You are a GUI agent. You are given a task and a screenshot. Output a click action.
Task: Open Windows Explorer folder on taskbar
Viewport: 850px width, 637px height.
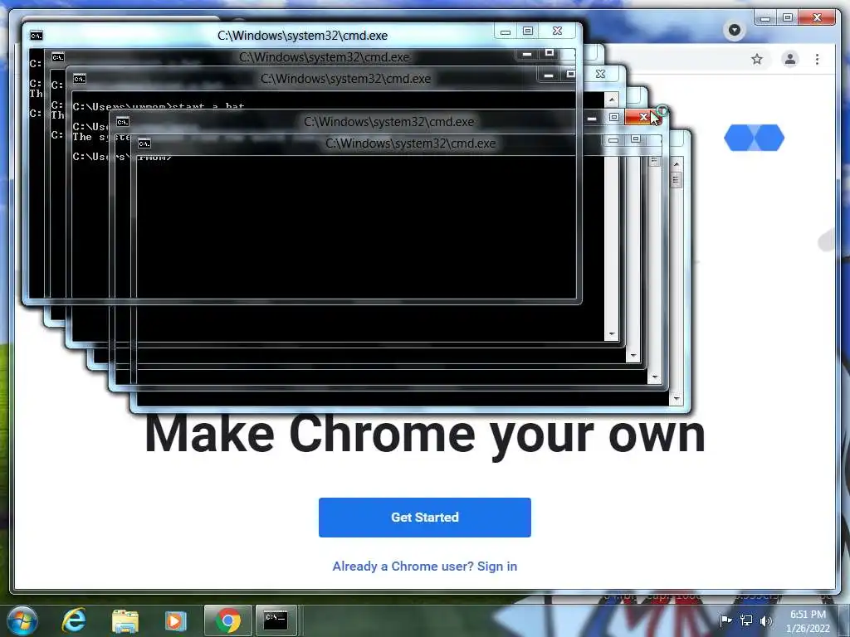click(125, 620)
